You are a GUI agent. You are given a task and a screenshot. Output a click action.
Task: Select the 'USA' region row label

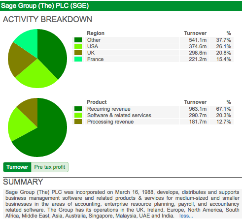93,46
